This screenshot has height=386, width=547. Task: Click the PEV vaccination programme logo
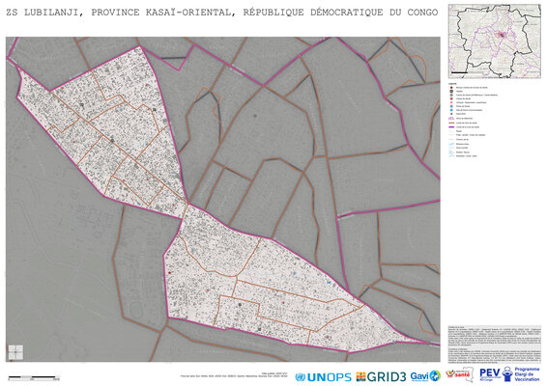pyautogui.click(x=510, y=374)
